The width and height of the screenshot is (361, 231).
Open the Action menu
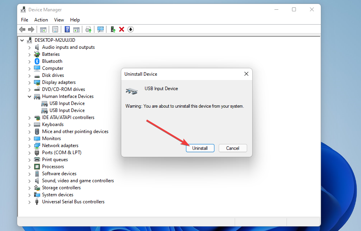pyautogui.click(x=41, y=20)
